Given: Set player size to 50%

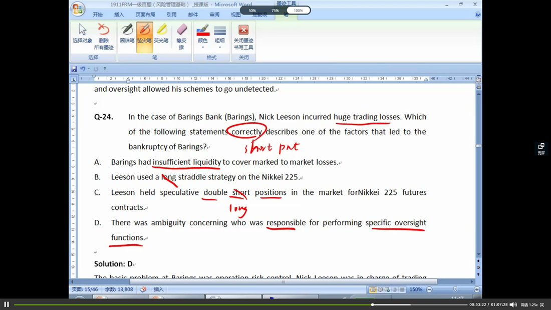Looking at the screenshot, I should (252, 11).
